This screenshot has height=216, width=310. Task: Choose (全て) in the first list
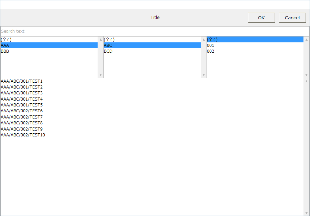[49, 40]
